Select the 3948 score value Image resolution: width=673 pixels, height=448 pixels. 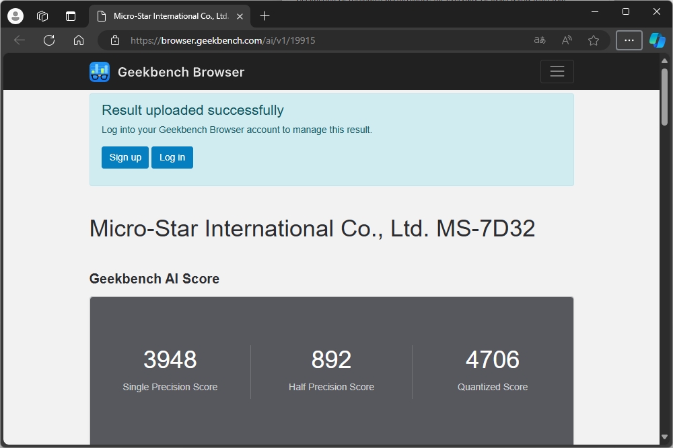[x=170, y=359]
